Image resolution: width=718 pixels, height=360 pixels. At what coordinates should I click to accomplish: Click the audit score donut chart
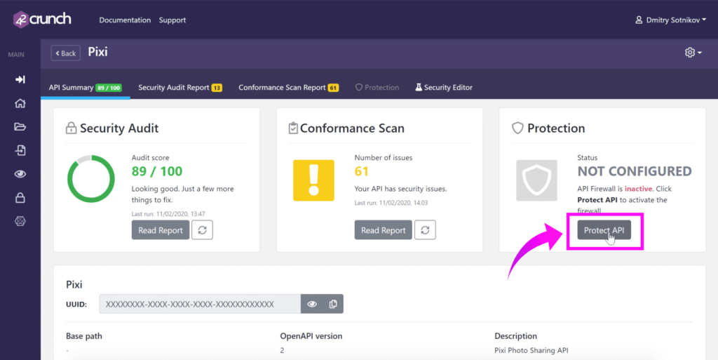[x=91, y=179]
